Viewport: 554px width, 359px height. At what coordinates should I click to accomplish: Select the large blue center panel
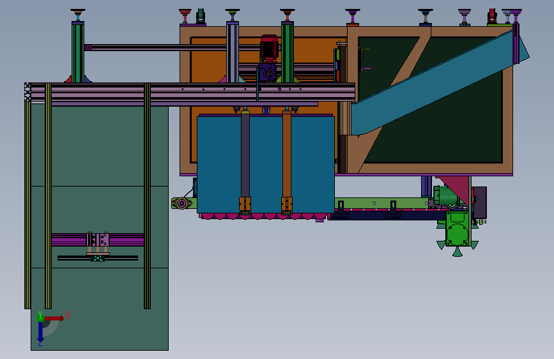[266, 164]
